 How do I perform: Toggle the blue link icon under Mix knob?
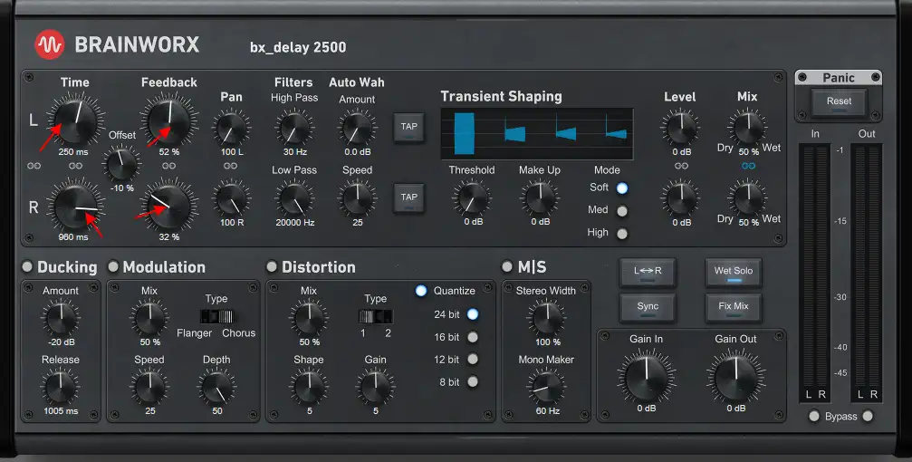pyautogui.click(x=748, y=166)
